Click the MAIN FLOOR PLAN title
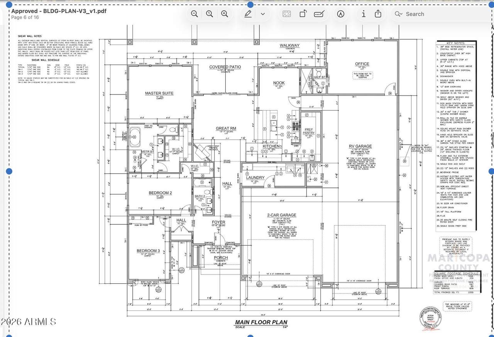Screen dimensions: 494x337 click(x=261, y=322)
